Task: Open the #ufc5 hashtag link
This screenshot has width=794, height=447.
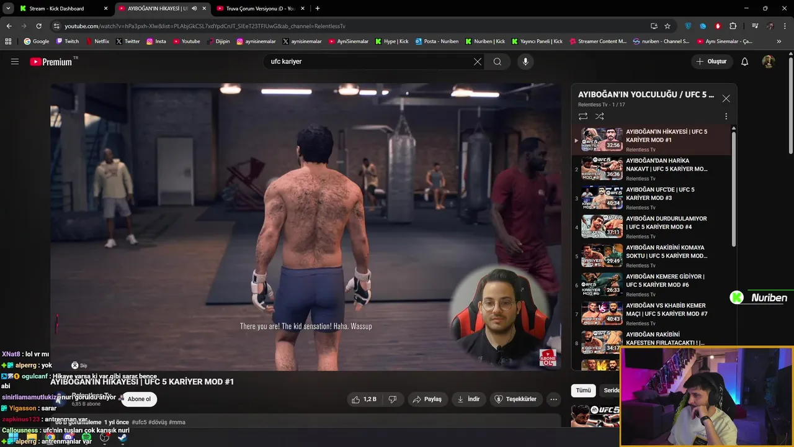Action: [x=139, y=422]
